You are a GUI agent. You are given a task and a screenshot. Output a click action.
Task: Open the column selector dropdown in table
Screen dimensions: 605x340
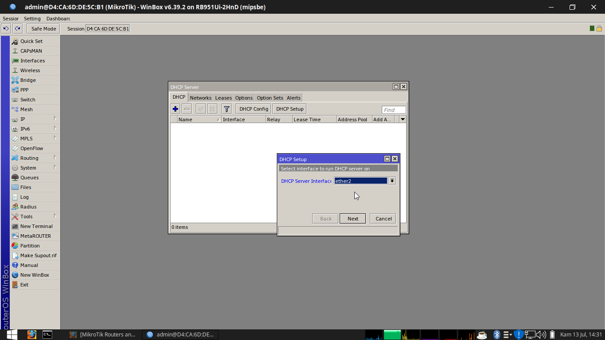click(x=403, y=119)
